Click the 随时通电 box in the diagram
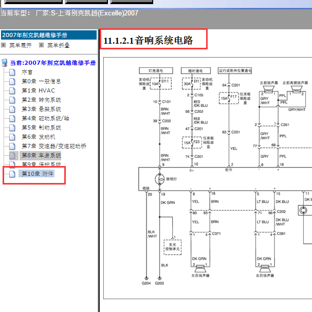Viewport: 312px width, 312px height. pyautogui.click(x=196, y=70)
